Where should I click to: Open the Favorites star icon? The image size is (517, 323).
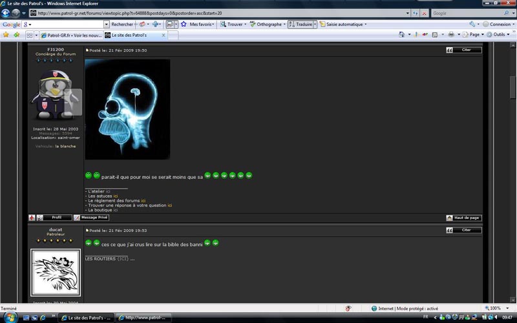click(6, 35)
